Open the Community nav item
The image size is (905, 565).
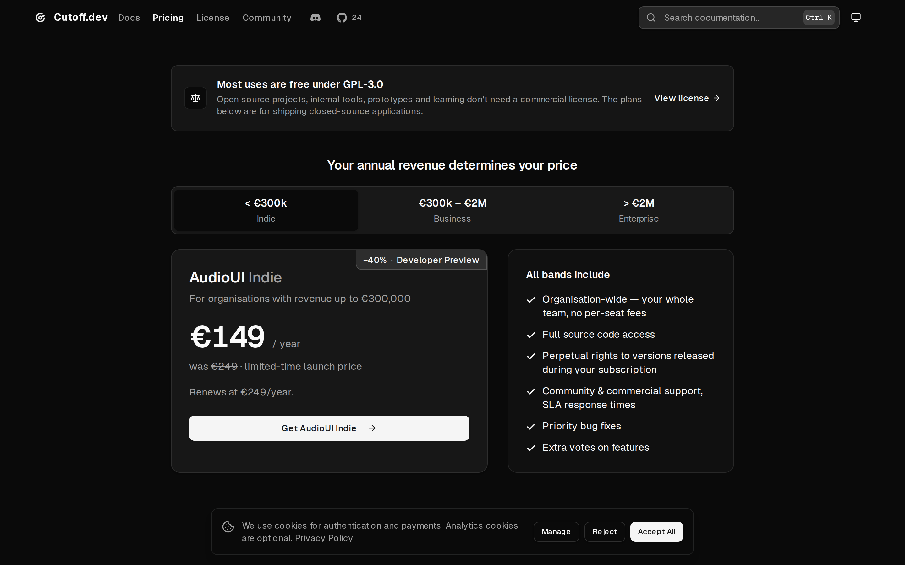point(267,18)
